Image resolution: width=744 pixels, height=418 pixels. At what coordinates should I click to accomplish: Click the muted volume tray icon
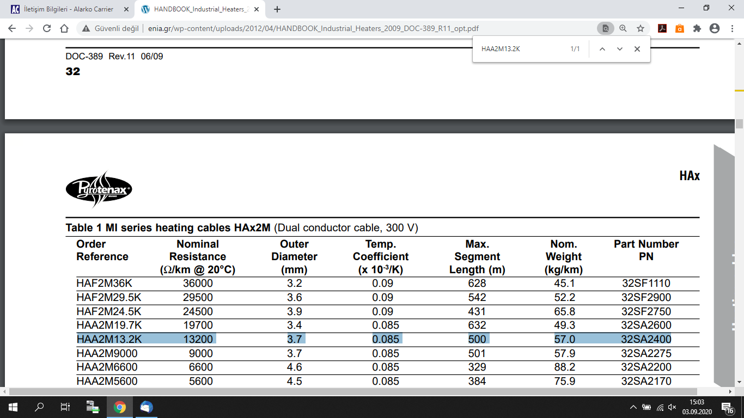tap(673, 407)
